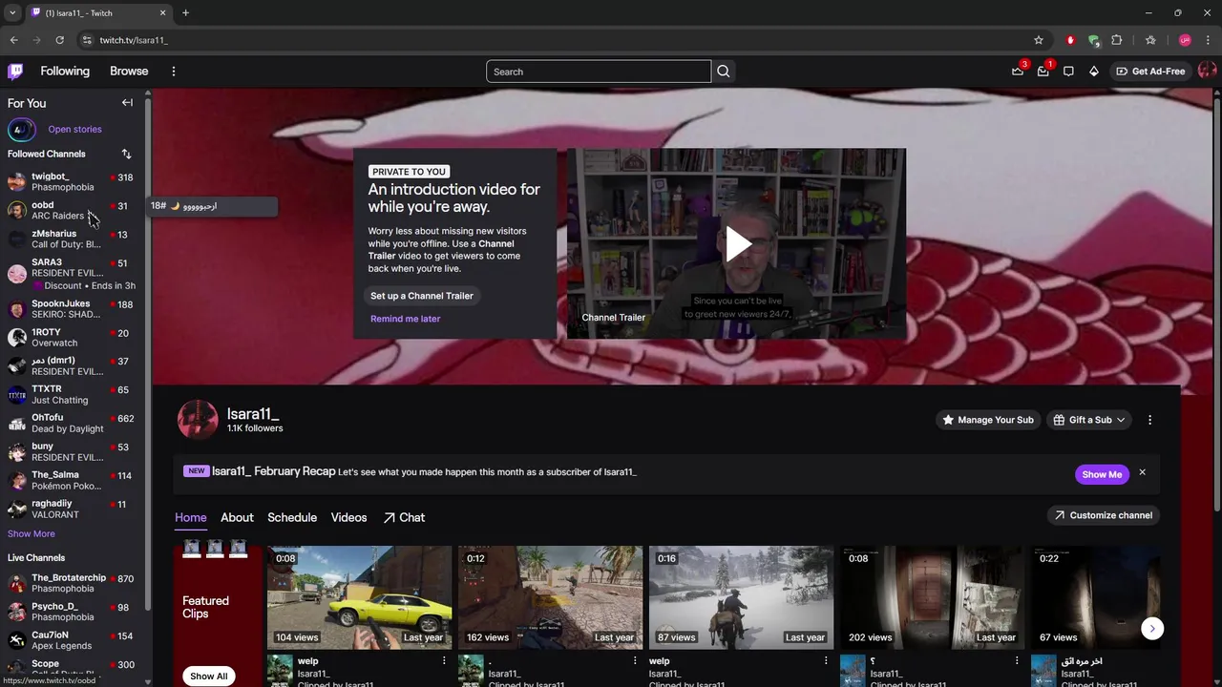Open OhTofu Dead by Daylight channel
1222x687 pixels.
72,423
